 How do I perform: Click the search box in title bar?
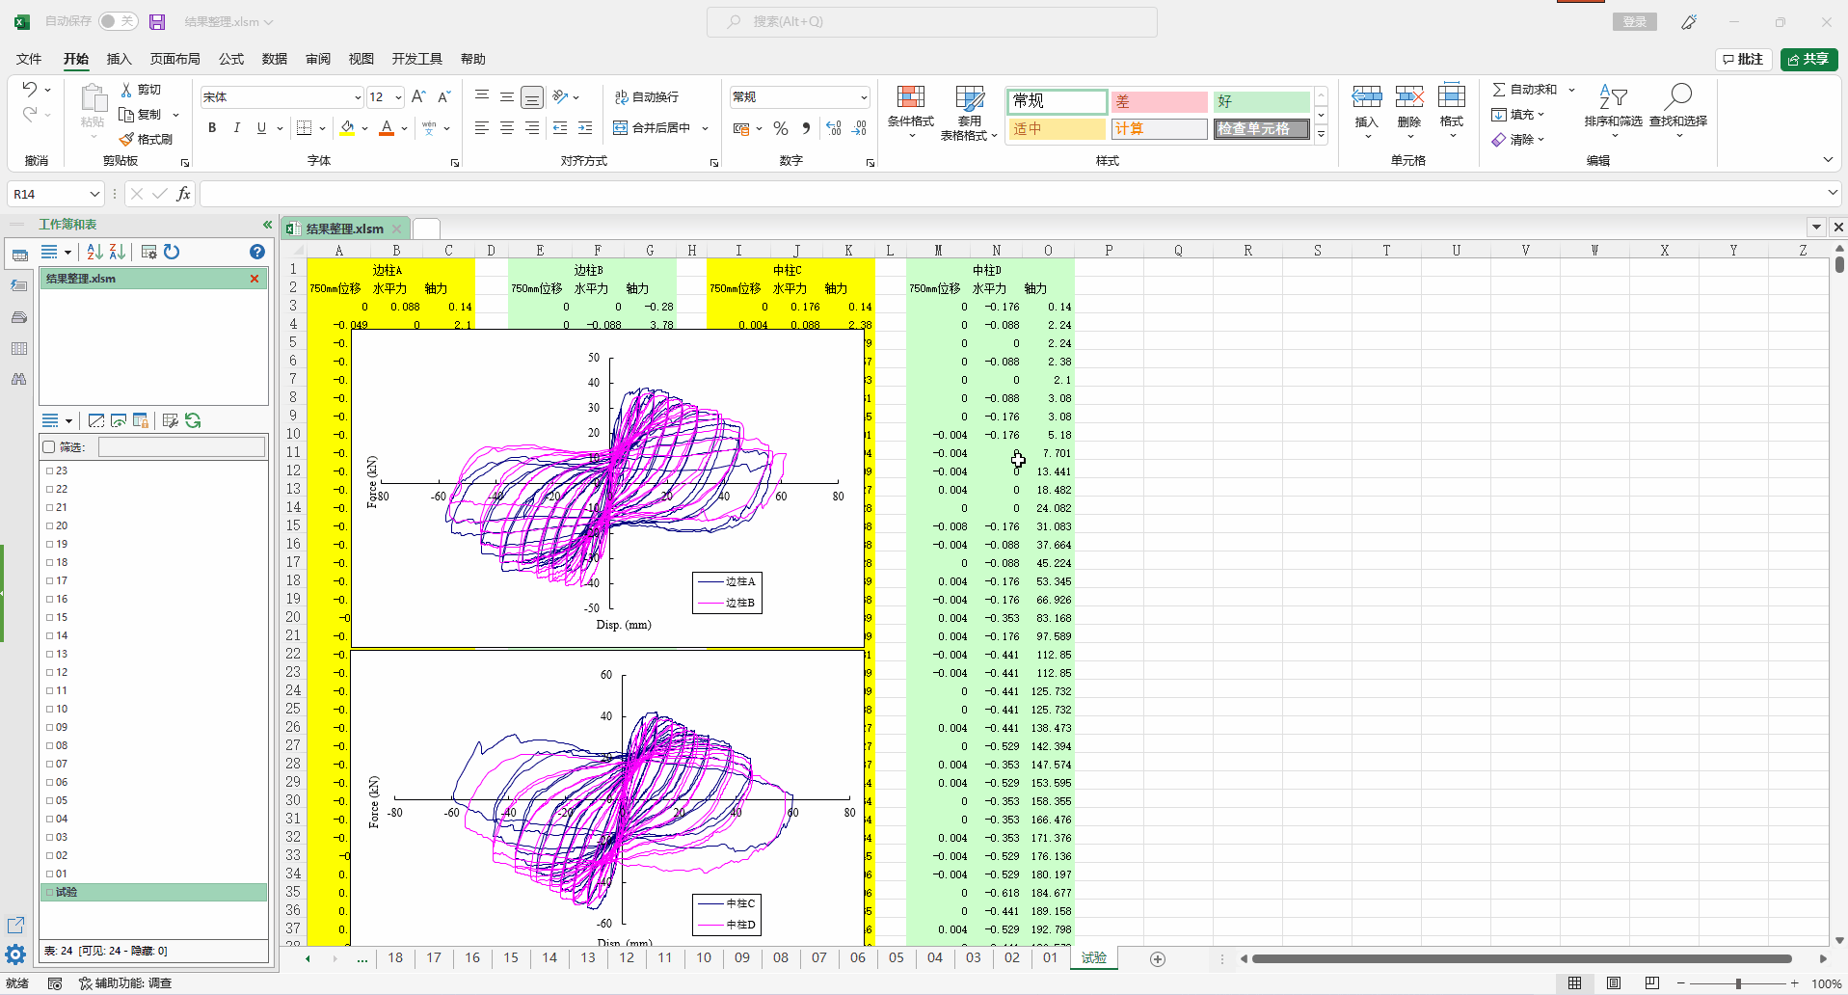tap(931, 21)
